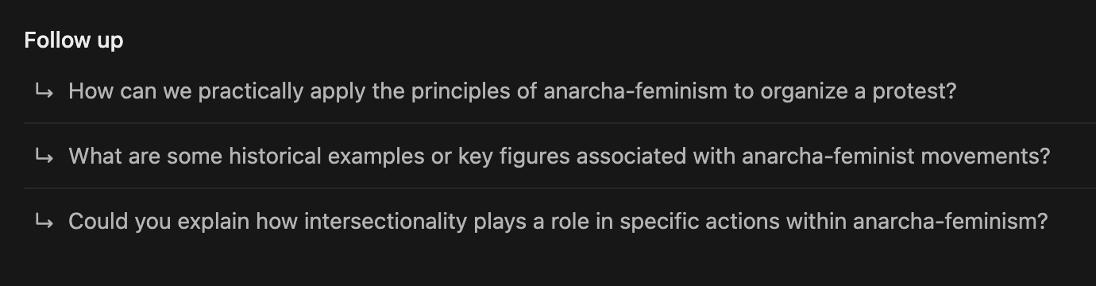
Task: Click the question ending with 'anarcha-feminist movements?'
Action: click(559, 157)
